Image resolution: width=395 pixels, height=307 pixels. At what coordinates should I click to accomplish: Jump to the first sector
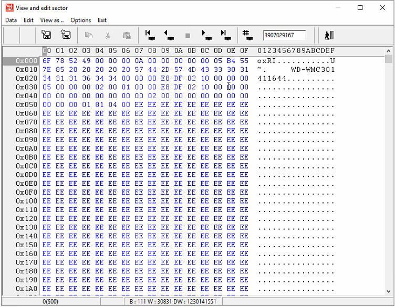click(x=150, y=35)
